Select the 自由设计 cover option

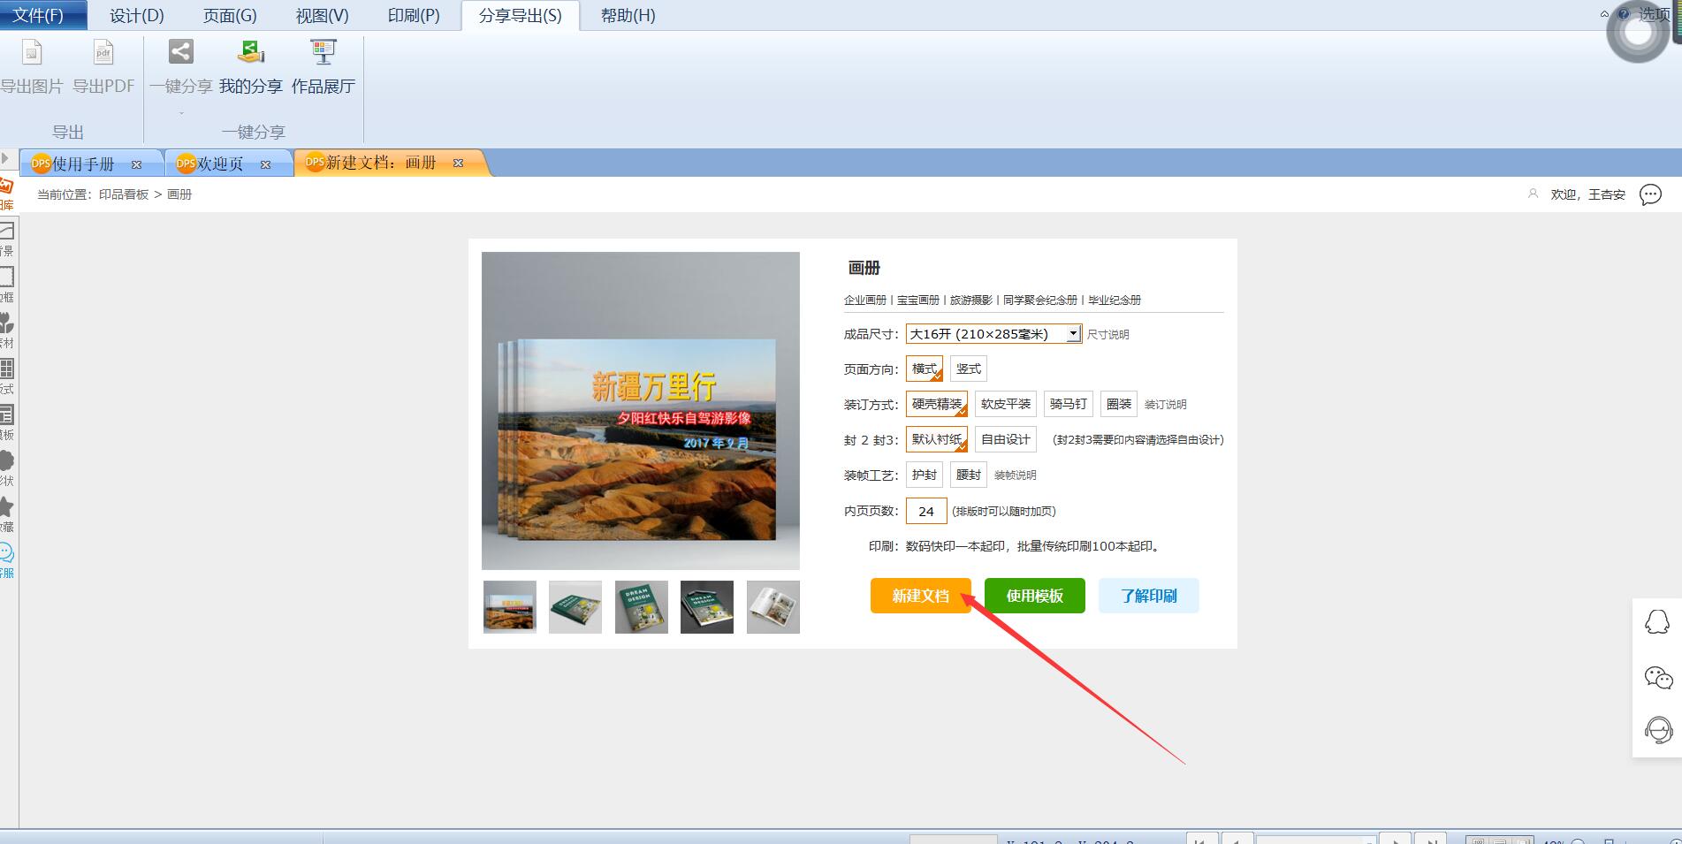(x=1006, y=439)
